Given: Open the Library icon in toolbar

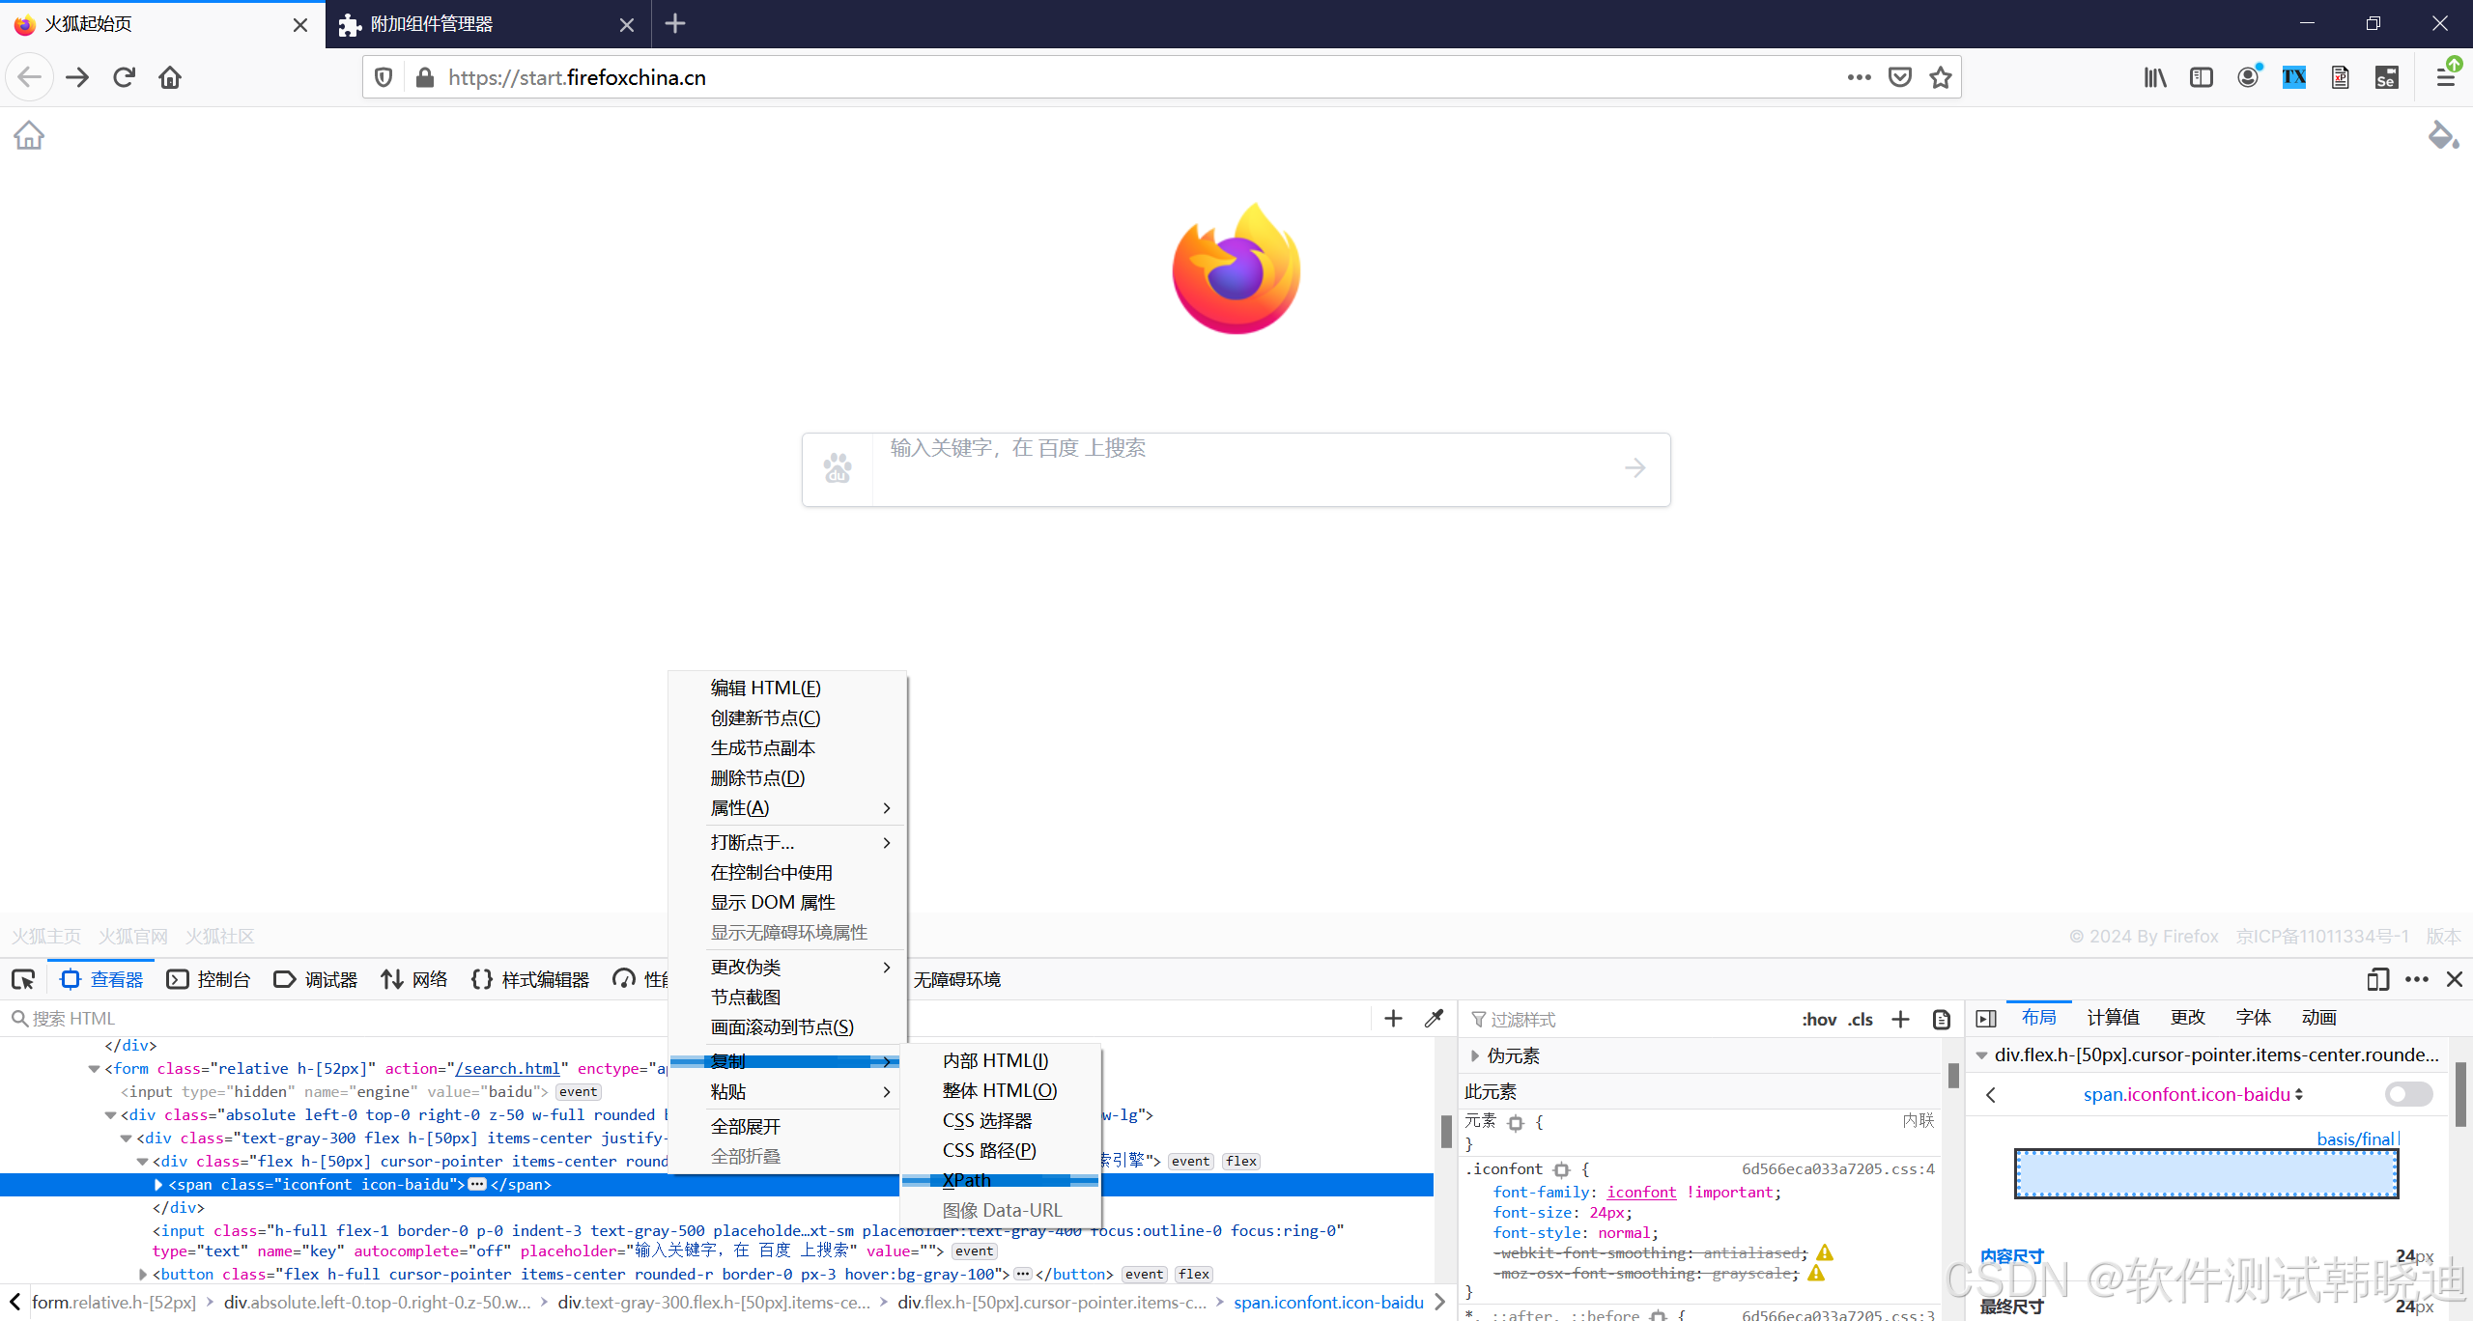Looking at the screenshot, I should tap(2155, 77).
